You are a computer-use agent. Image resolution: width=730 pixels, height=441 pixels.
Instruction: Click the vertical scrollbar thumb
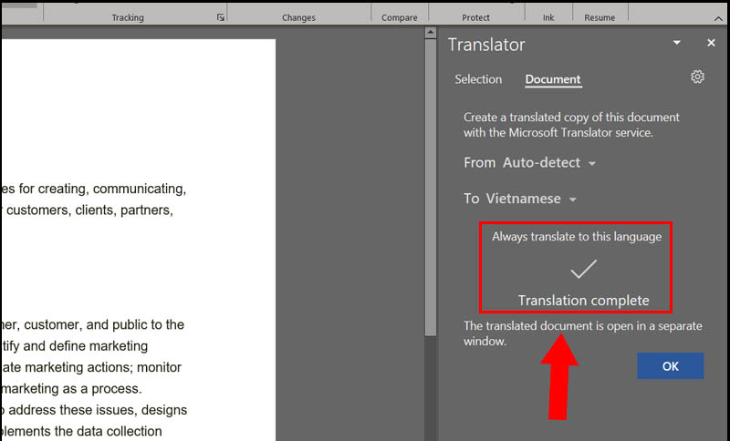point(431,187)
